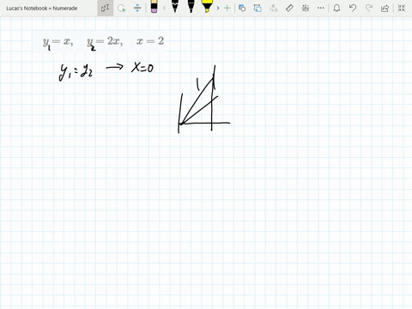Show previous pens with left chevron
412x309 pixels.
pyautogui.click(x=164, y=8)
